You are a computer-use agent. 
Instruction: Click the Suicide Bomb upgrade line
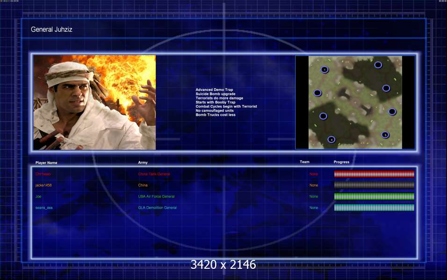click(216, 94)
